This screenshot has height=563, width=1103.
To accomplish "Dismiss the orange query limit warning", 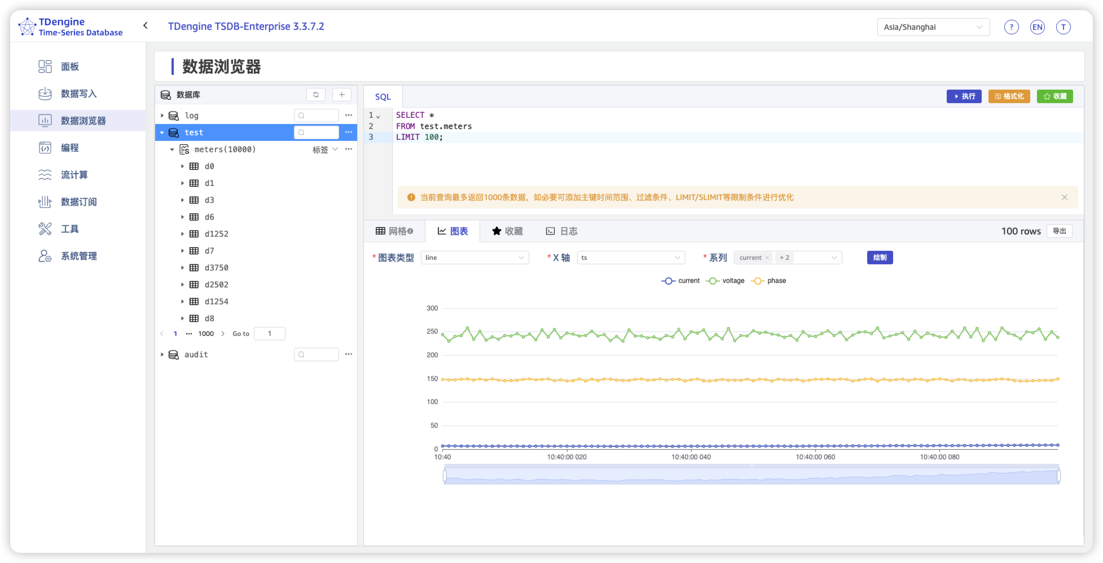I will coord(1064,197).
